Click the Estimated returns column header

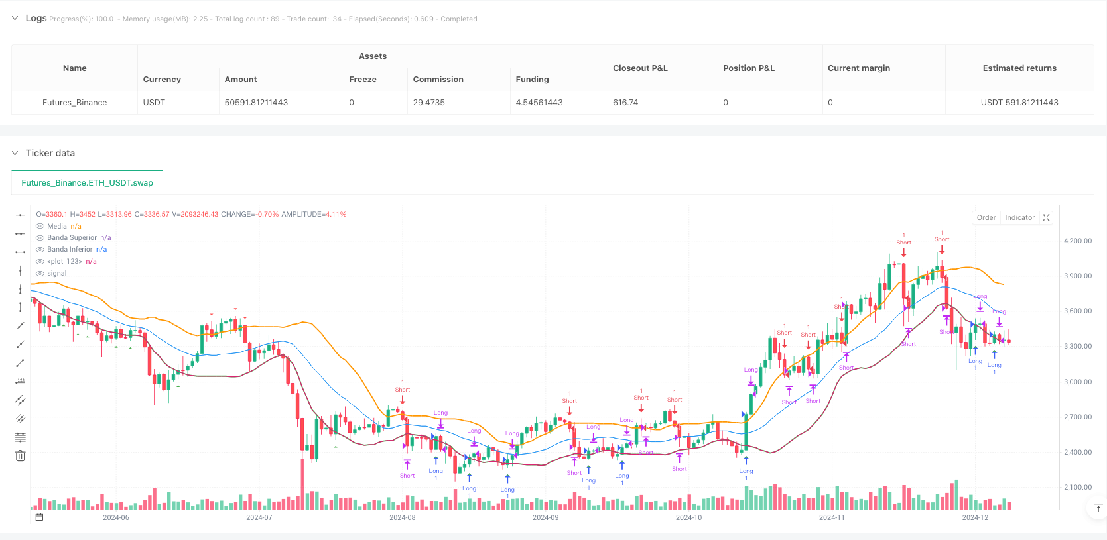pyautogui.click(x=1019, y=68)
